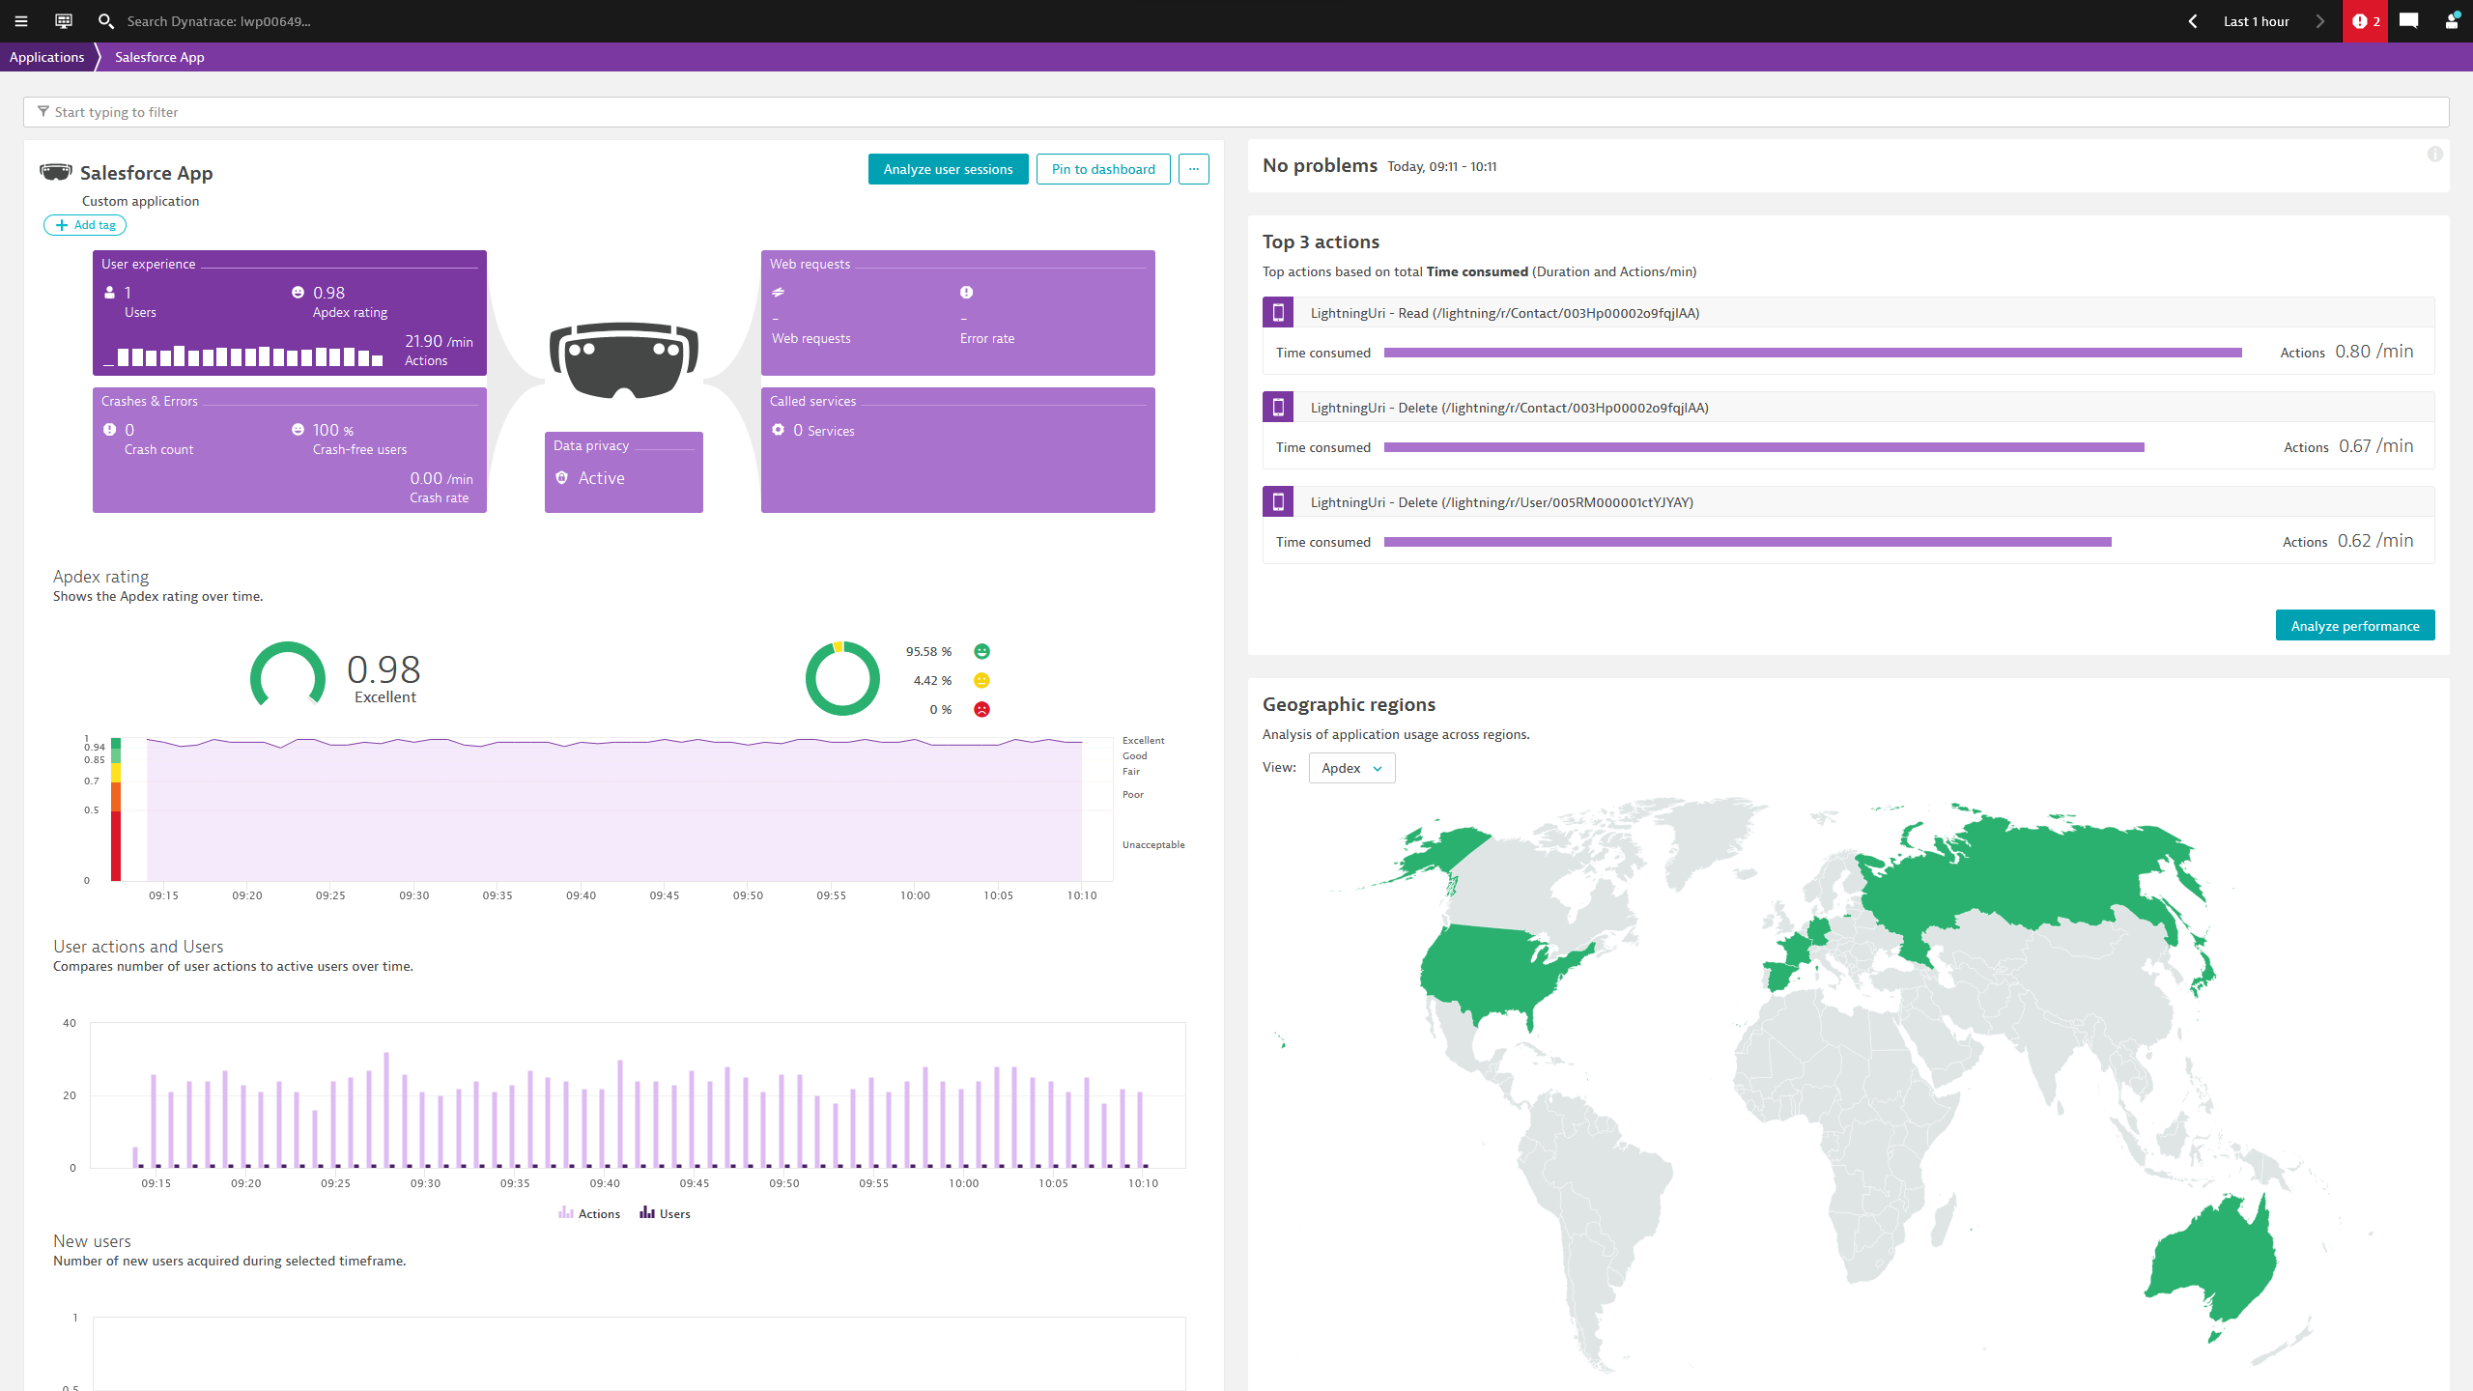Click Pin to dashboard button
The image size is (2473, 1391).
[1103, 169]
